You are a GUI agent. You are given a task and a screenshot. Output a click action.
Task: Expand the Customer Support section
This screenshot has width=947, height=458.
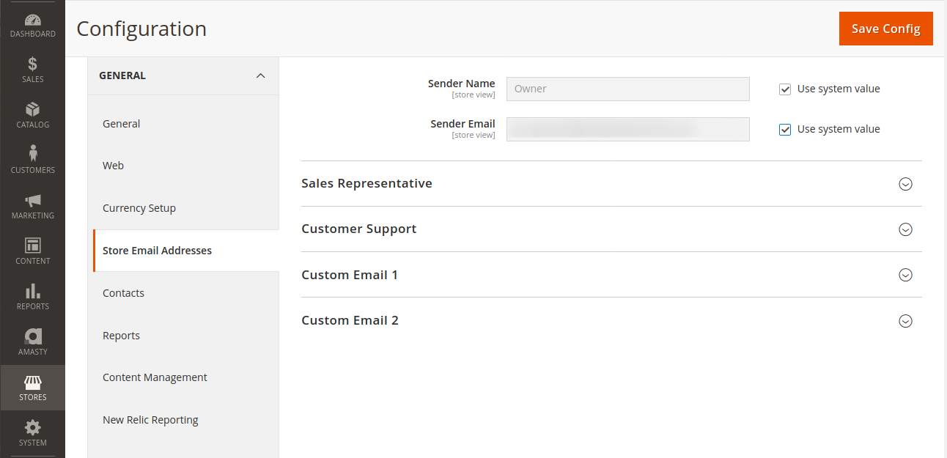(x=905, y=229)
